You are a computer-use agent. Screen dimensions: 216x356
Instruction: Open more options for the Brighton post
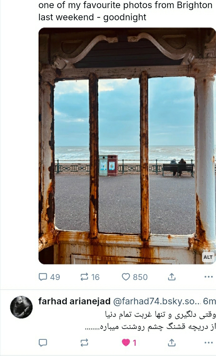point(209,277)
